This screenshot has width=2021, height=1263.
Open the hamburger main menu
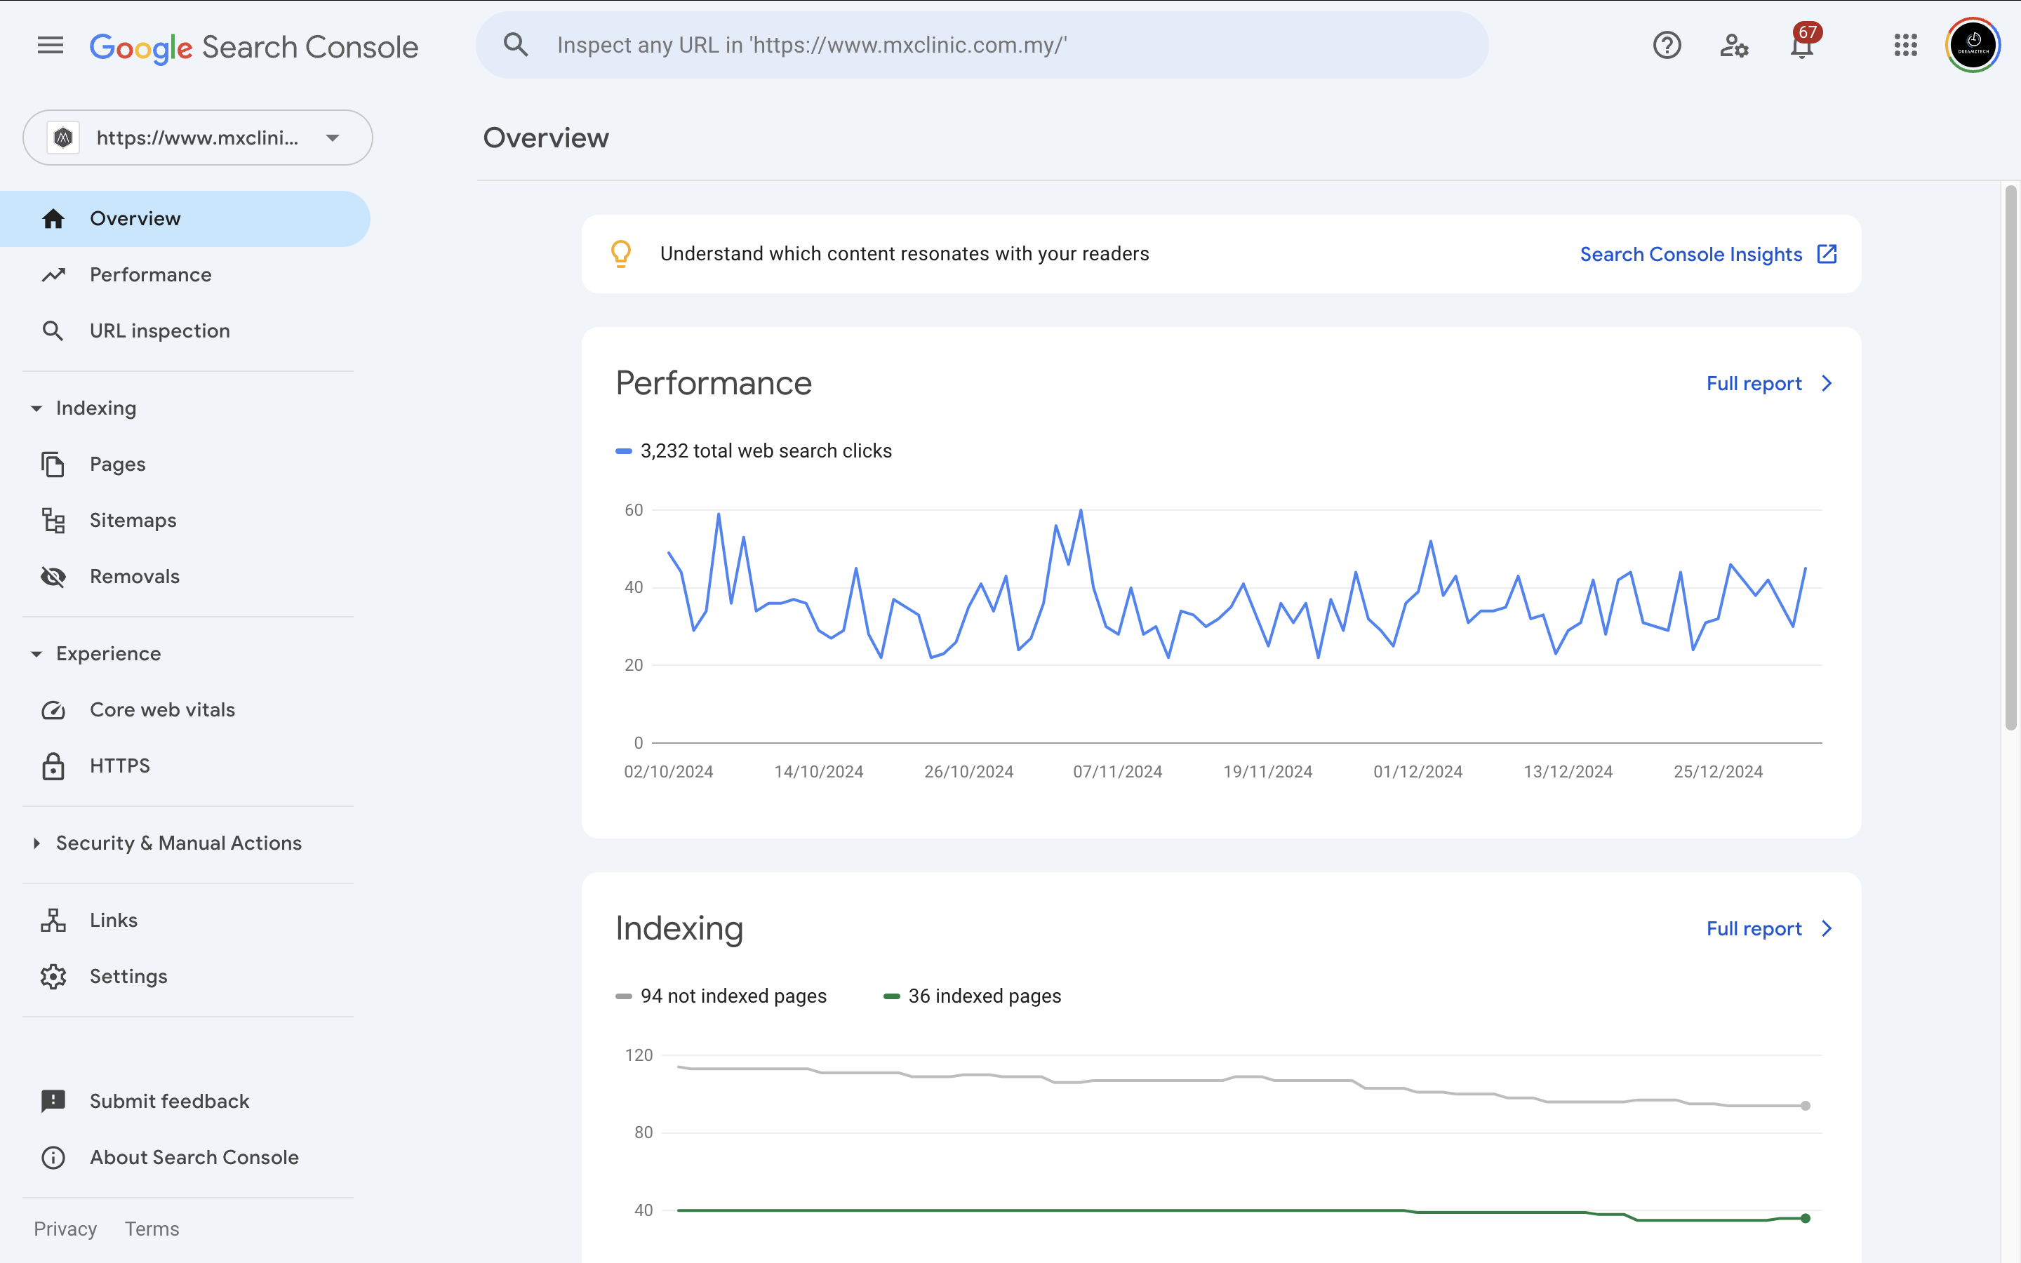pos(50,46)
